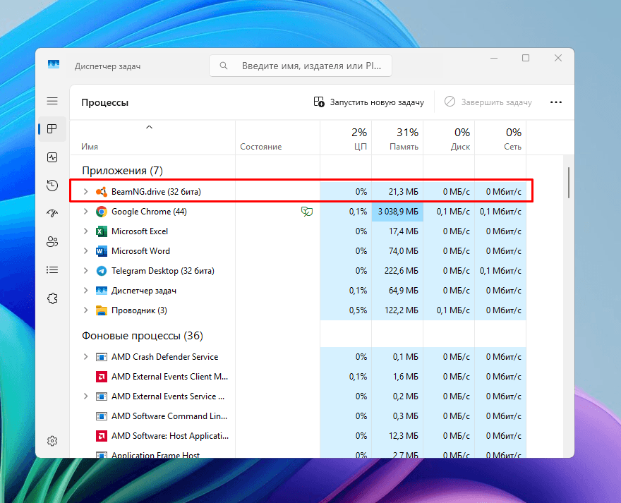This screenshot has width=621, height=503.
Task: Click the Проводник folder icon
Action: [x=102, y=310]
